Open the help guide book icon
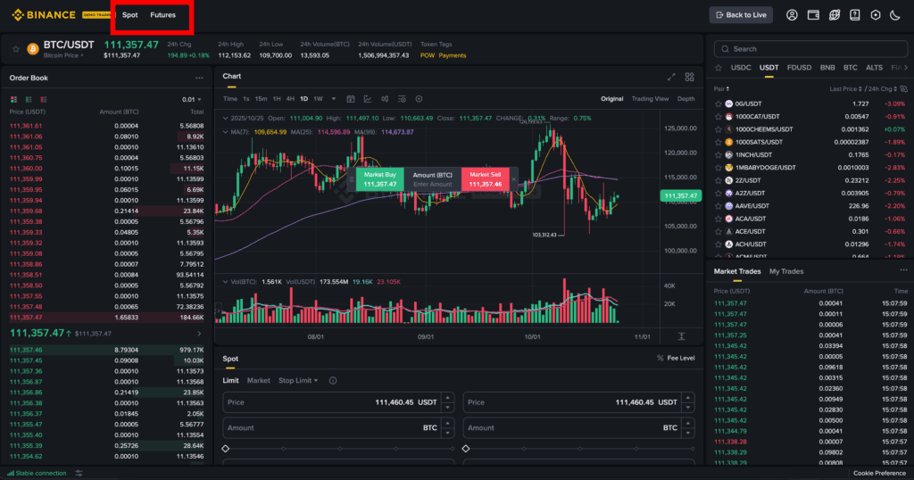This screenshot has width=914, height=480. (x=855, y=15)
